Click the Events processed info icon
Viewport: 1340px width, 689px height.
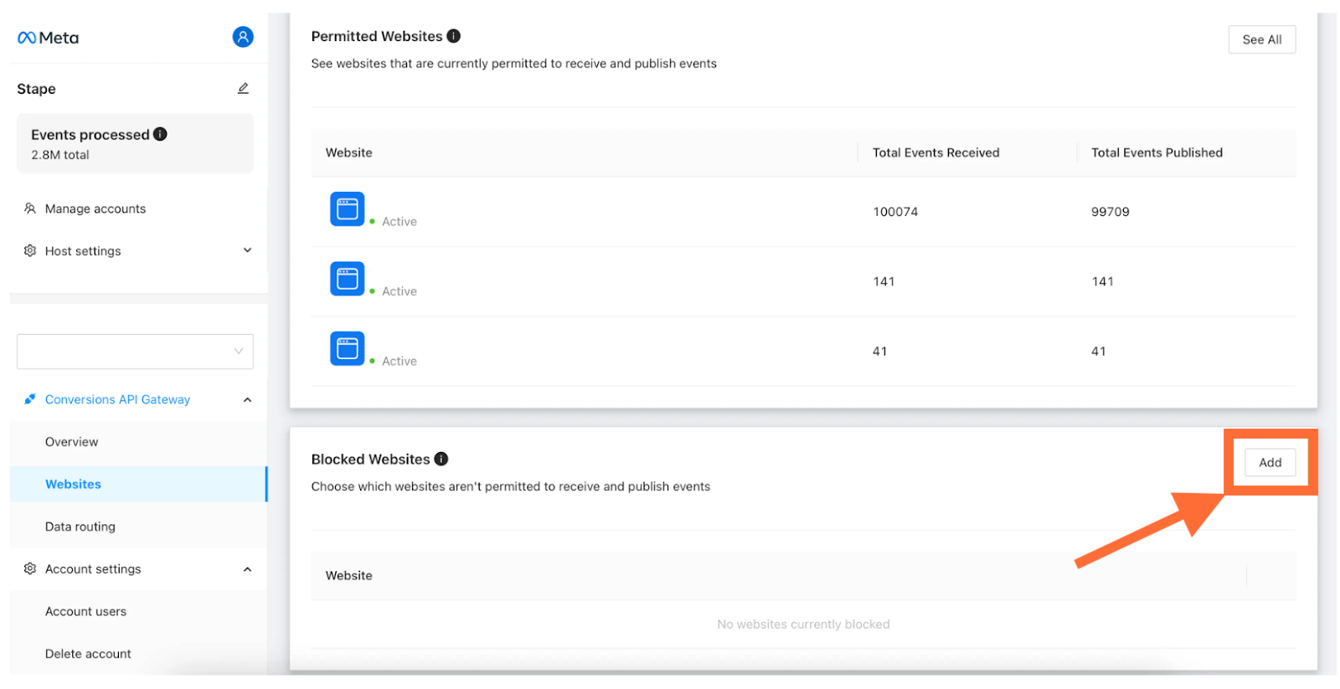pyautogui.click(x=161, y=134)
